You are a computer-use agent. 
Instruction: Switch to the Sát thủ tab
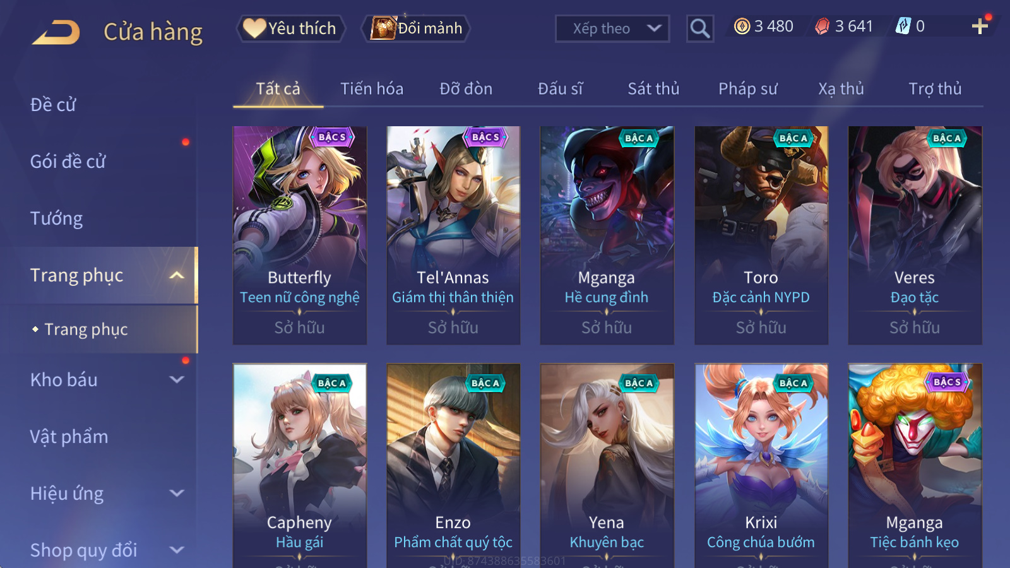click(653, 89)
